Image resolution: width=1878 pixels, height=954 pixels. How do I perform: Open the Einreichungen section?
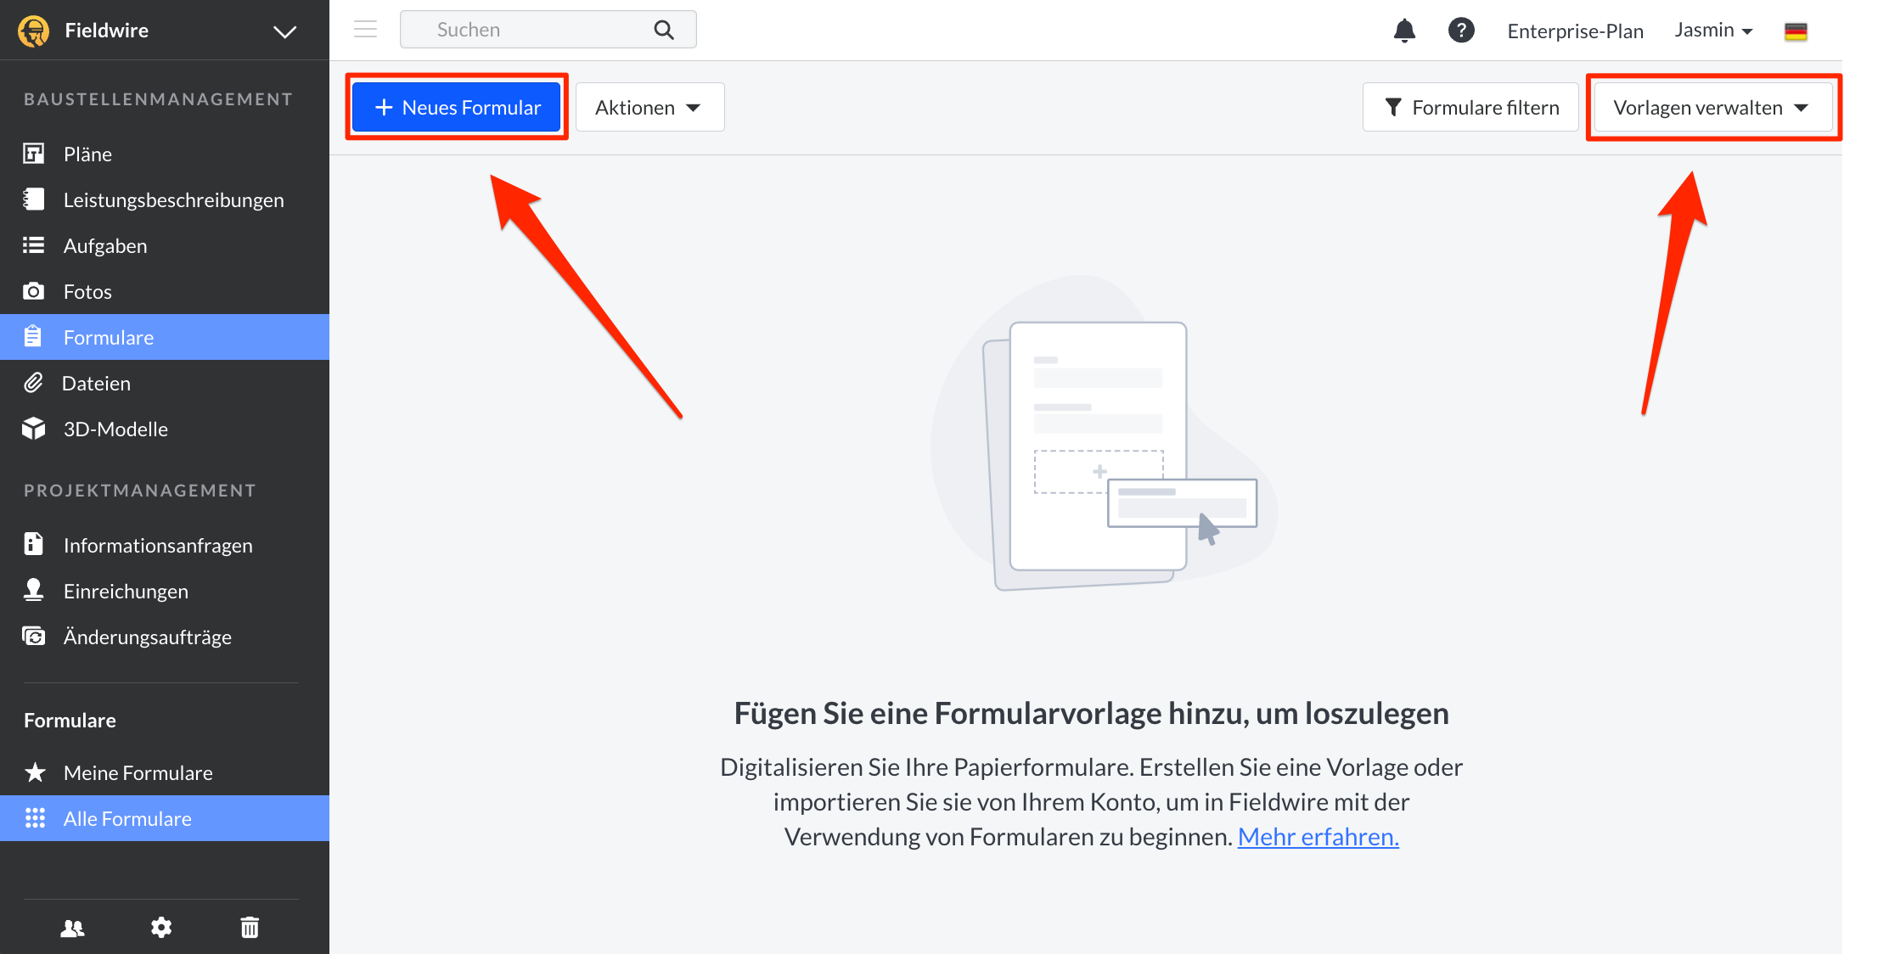125,591
